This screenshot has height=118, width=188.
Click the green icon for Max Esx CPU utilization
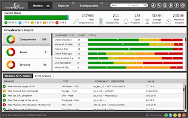tap(4, 96)
